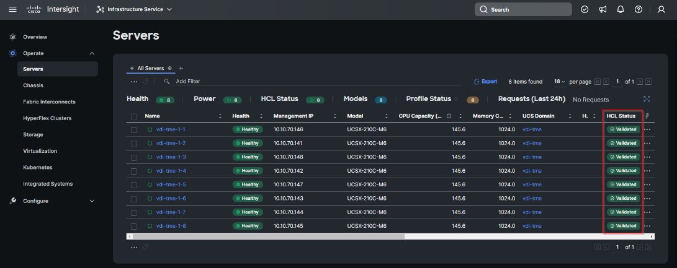
Task: Check the box for vdi-tme-1-6
Action: click(134, 199)
